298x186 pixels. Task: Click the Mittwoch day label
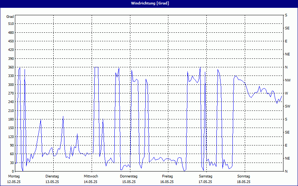91,176
